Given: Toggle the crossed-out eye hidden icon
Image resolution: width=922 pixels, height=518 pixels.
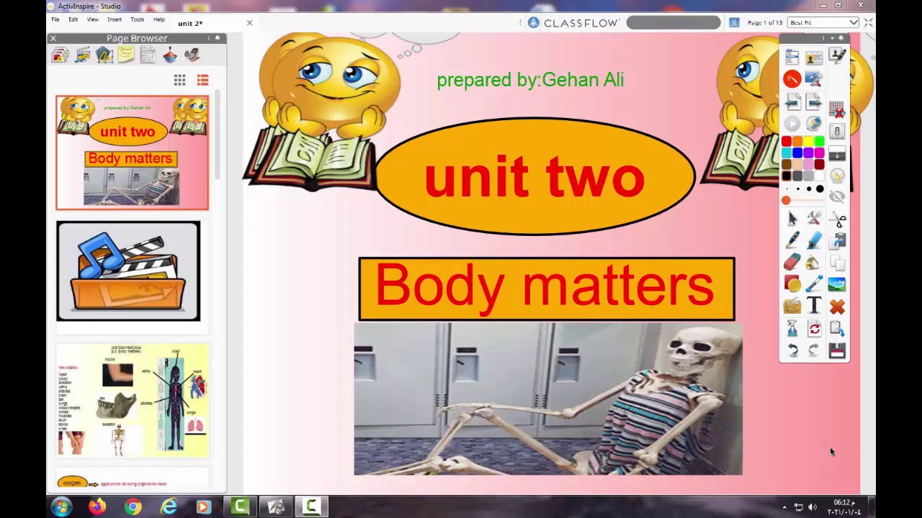Looking at the screenshot, I should [837, 197].
